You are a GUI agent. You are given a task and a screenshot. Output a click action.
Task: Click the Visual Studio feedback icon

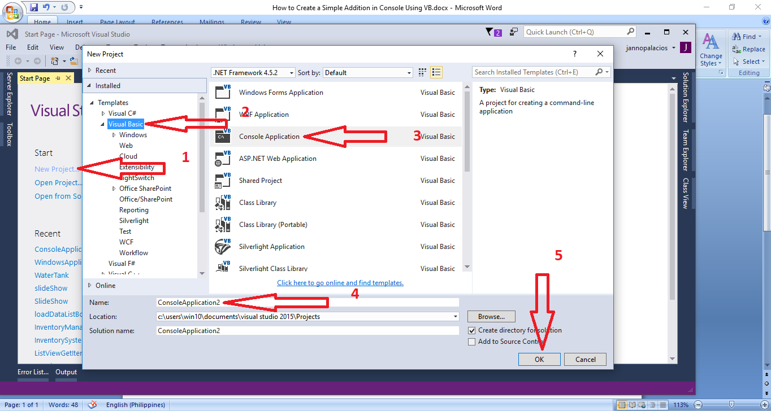click(513, 33)
